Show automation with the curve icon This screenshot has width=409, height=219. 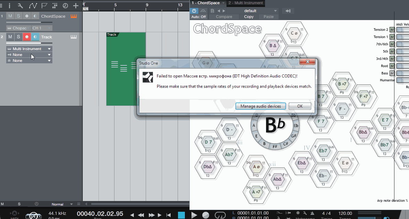(x=33, y=6)
